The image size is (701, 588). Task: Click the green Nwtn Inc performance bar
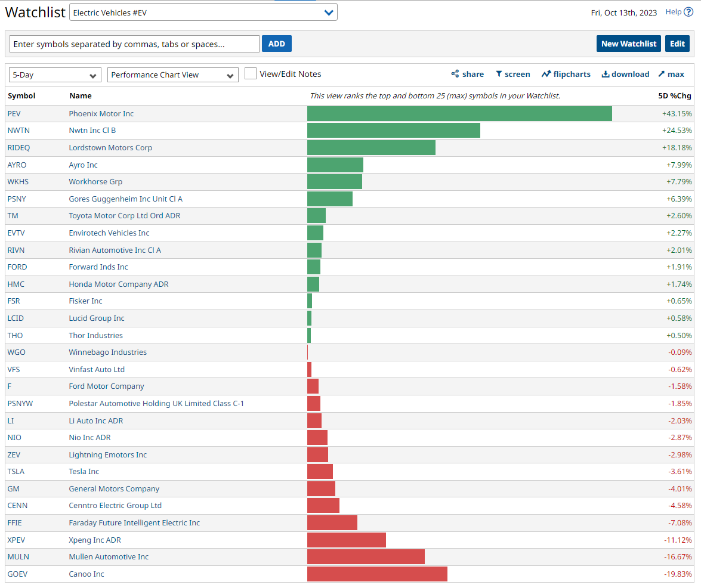coord(393,131)
